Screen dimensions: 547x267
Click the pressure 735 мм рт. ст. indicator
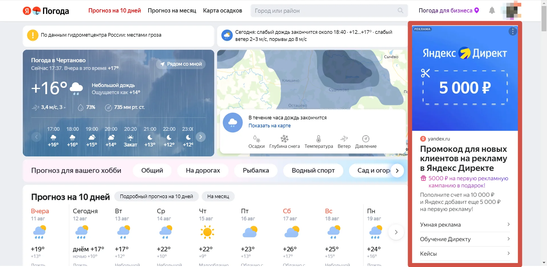pos(125,107)
